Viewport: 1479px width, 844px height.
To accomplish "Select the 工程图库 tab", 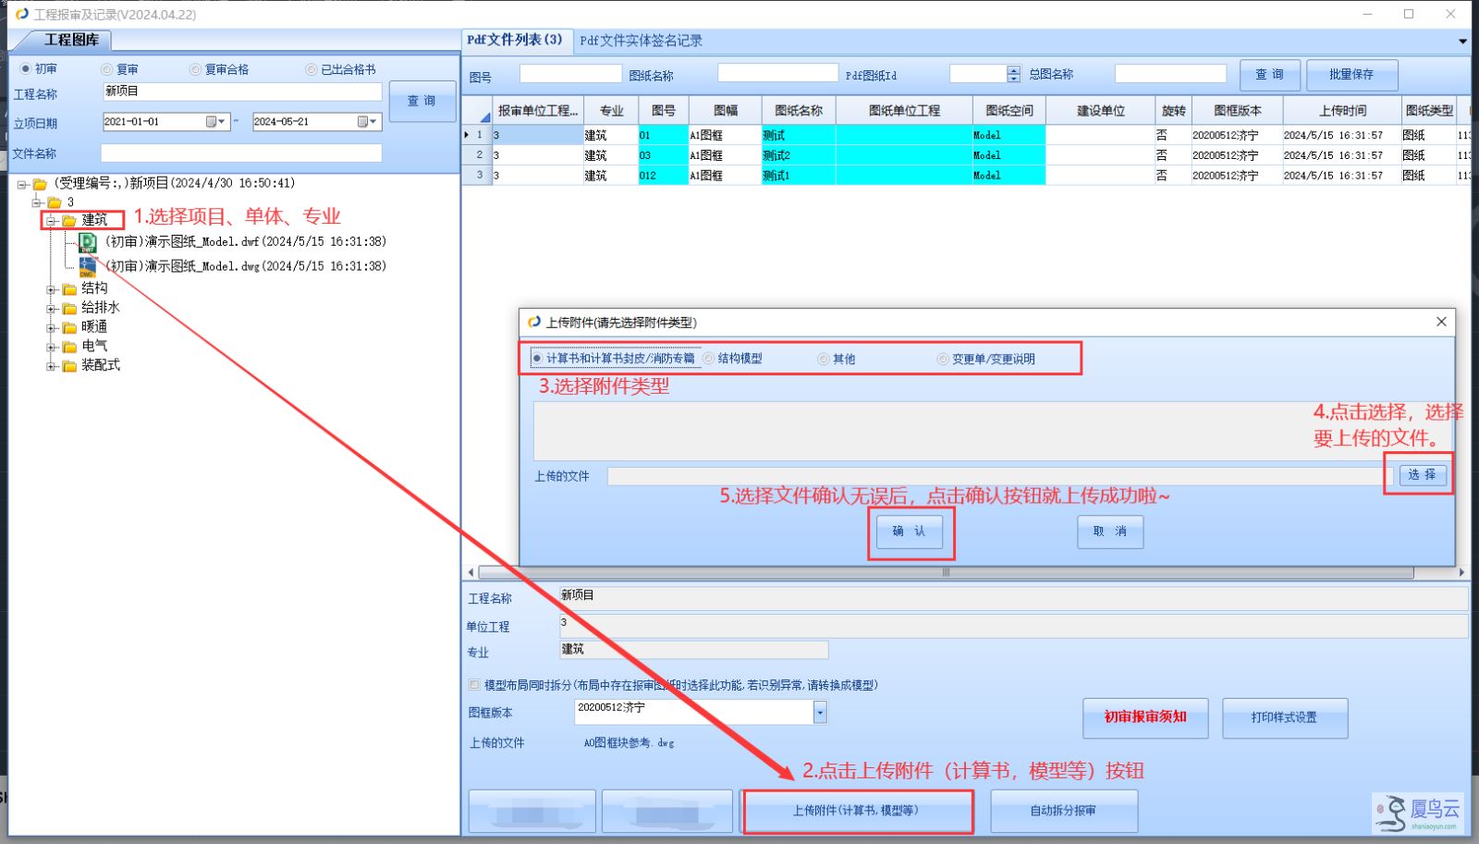I will coord(72,40).
